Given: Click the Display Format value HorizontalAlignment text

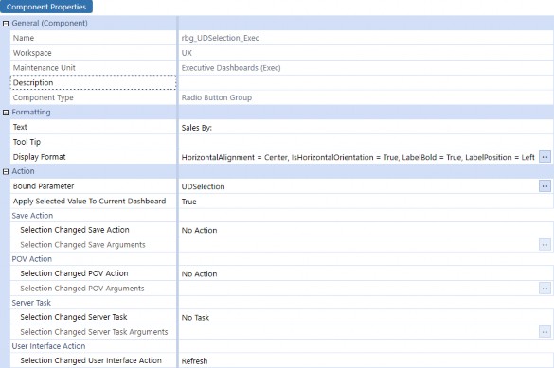Looking at the screenshot, I should point(358,157).
